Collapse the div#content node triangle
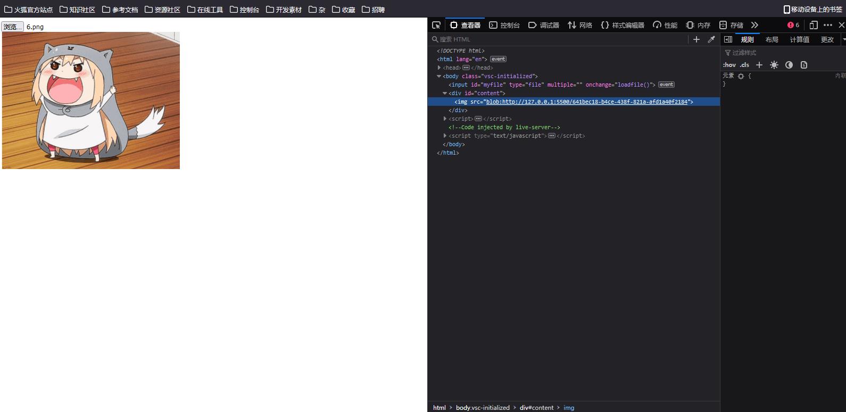The height and width of the screenshot is (412, 846). [445, 93]
